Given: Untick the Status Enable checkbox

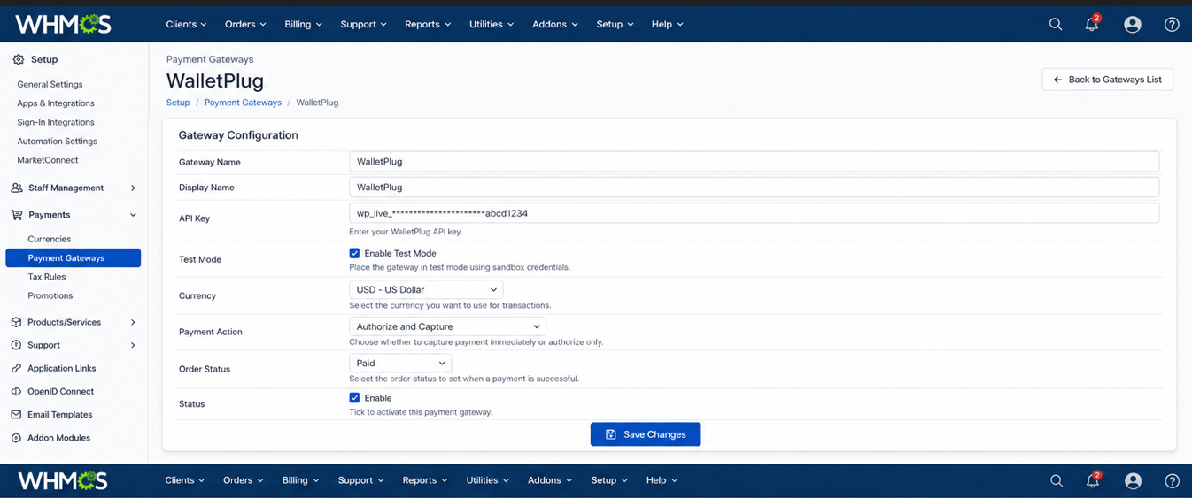Looking at the screenshot, I should (354, 398).
